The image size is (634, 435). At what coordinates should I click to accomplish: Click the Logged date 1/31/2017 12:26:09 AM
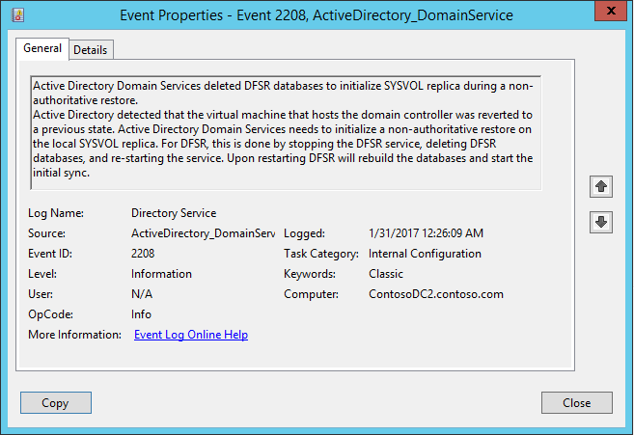[x=426, y=233]
